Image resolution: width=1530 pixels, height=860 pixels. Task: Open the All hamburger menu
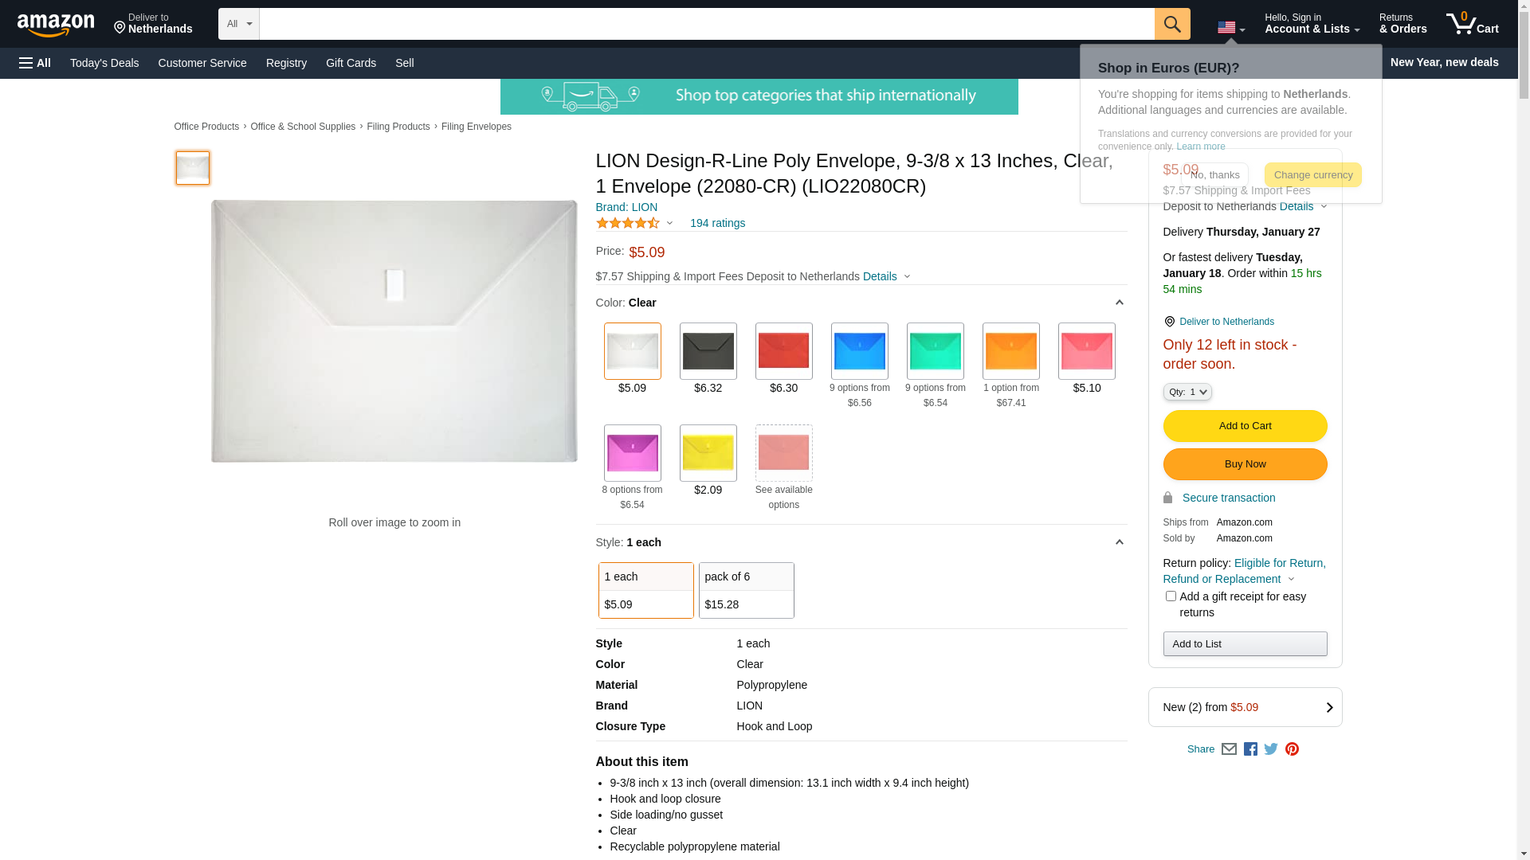tap(35, 63)
